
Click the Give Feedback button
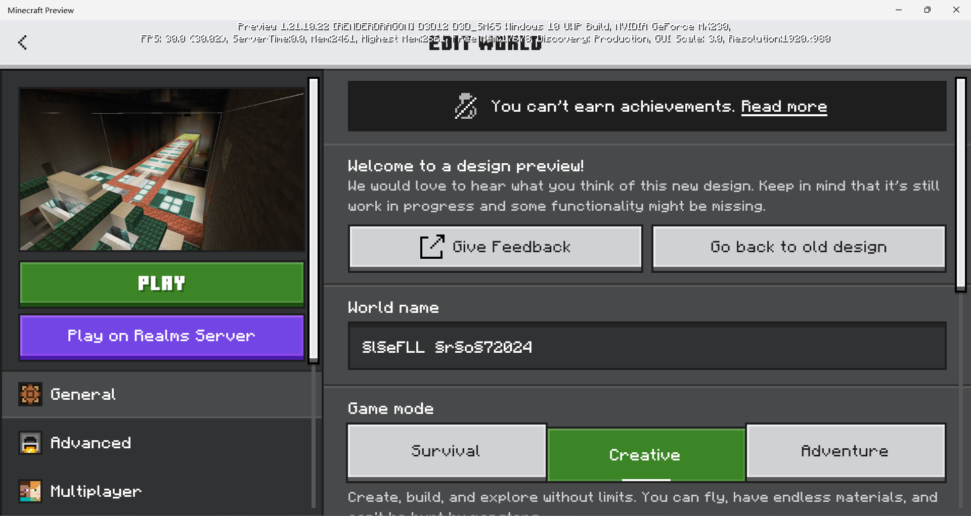495,247
